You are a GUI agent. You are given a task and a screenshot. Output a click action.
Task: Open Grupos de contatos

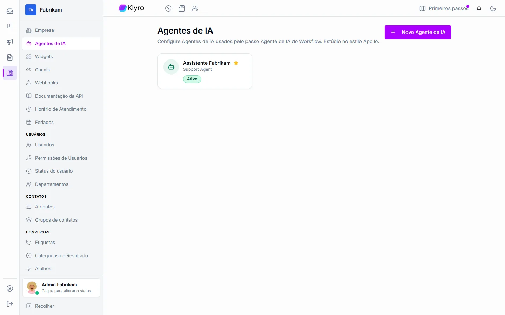61,220
